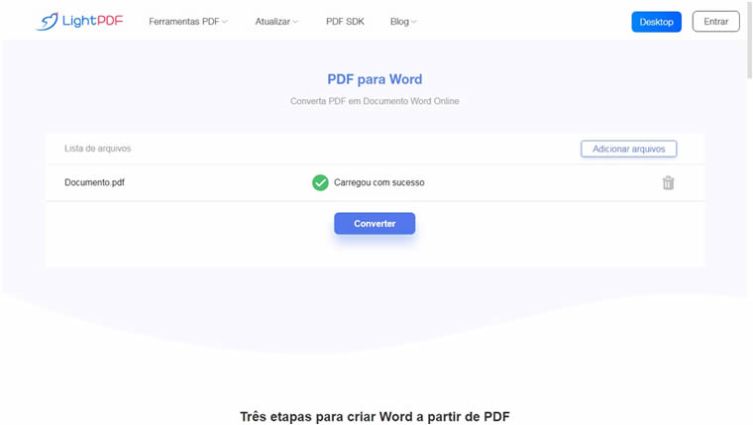Click the Entrar login button
The width and height of the screenshot is (753, 425).
coord(715,22)
